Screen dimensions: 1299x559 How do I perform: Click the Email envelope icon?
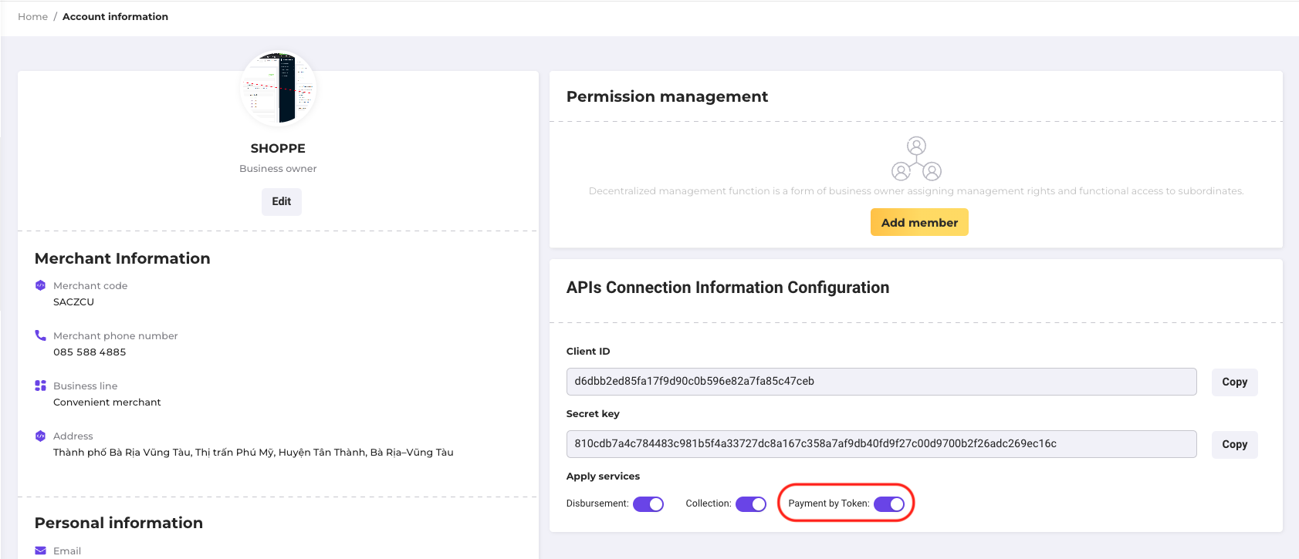[40, 551]
